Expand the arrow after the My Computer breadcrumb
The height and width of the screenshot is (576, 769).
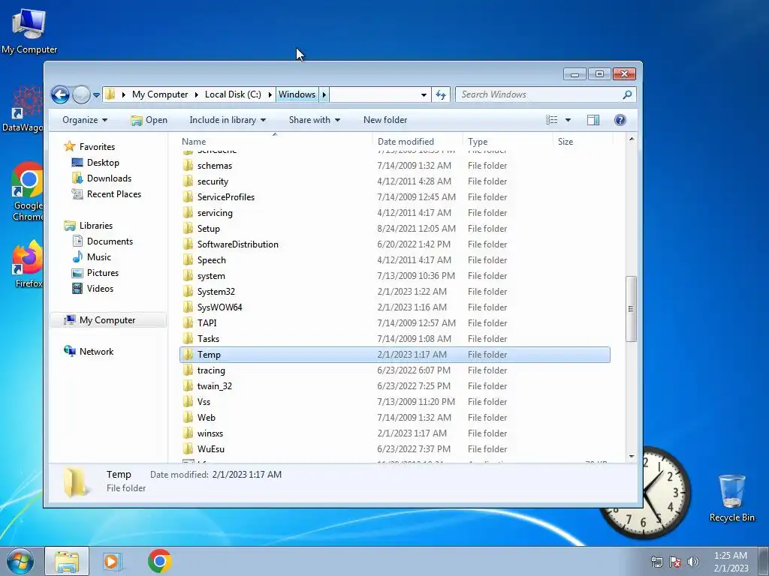197,94
